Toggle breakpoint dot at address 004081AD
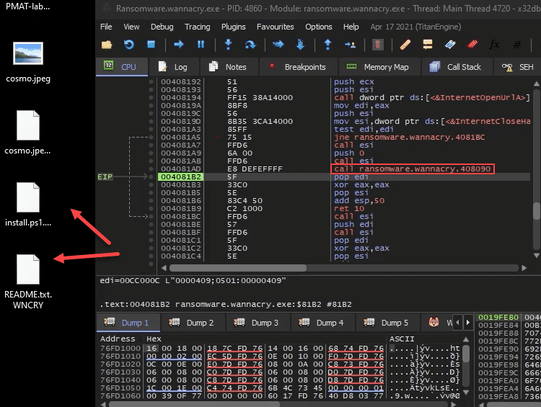The image size is (541, 407). (x=151, y=169)
